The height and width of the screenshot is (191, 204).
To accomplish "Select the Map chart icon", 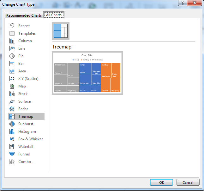I will click(x=12, y=86).
